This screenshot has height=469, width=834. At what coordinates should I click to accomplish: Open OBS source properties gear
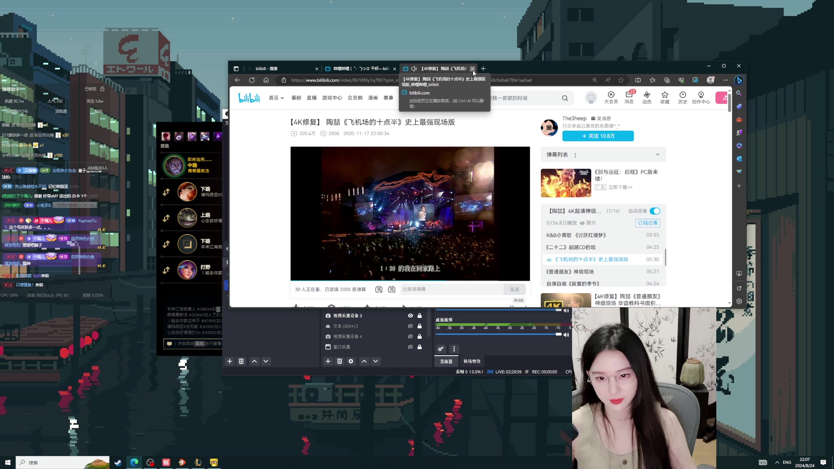click(x=351, y=361)
